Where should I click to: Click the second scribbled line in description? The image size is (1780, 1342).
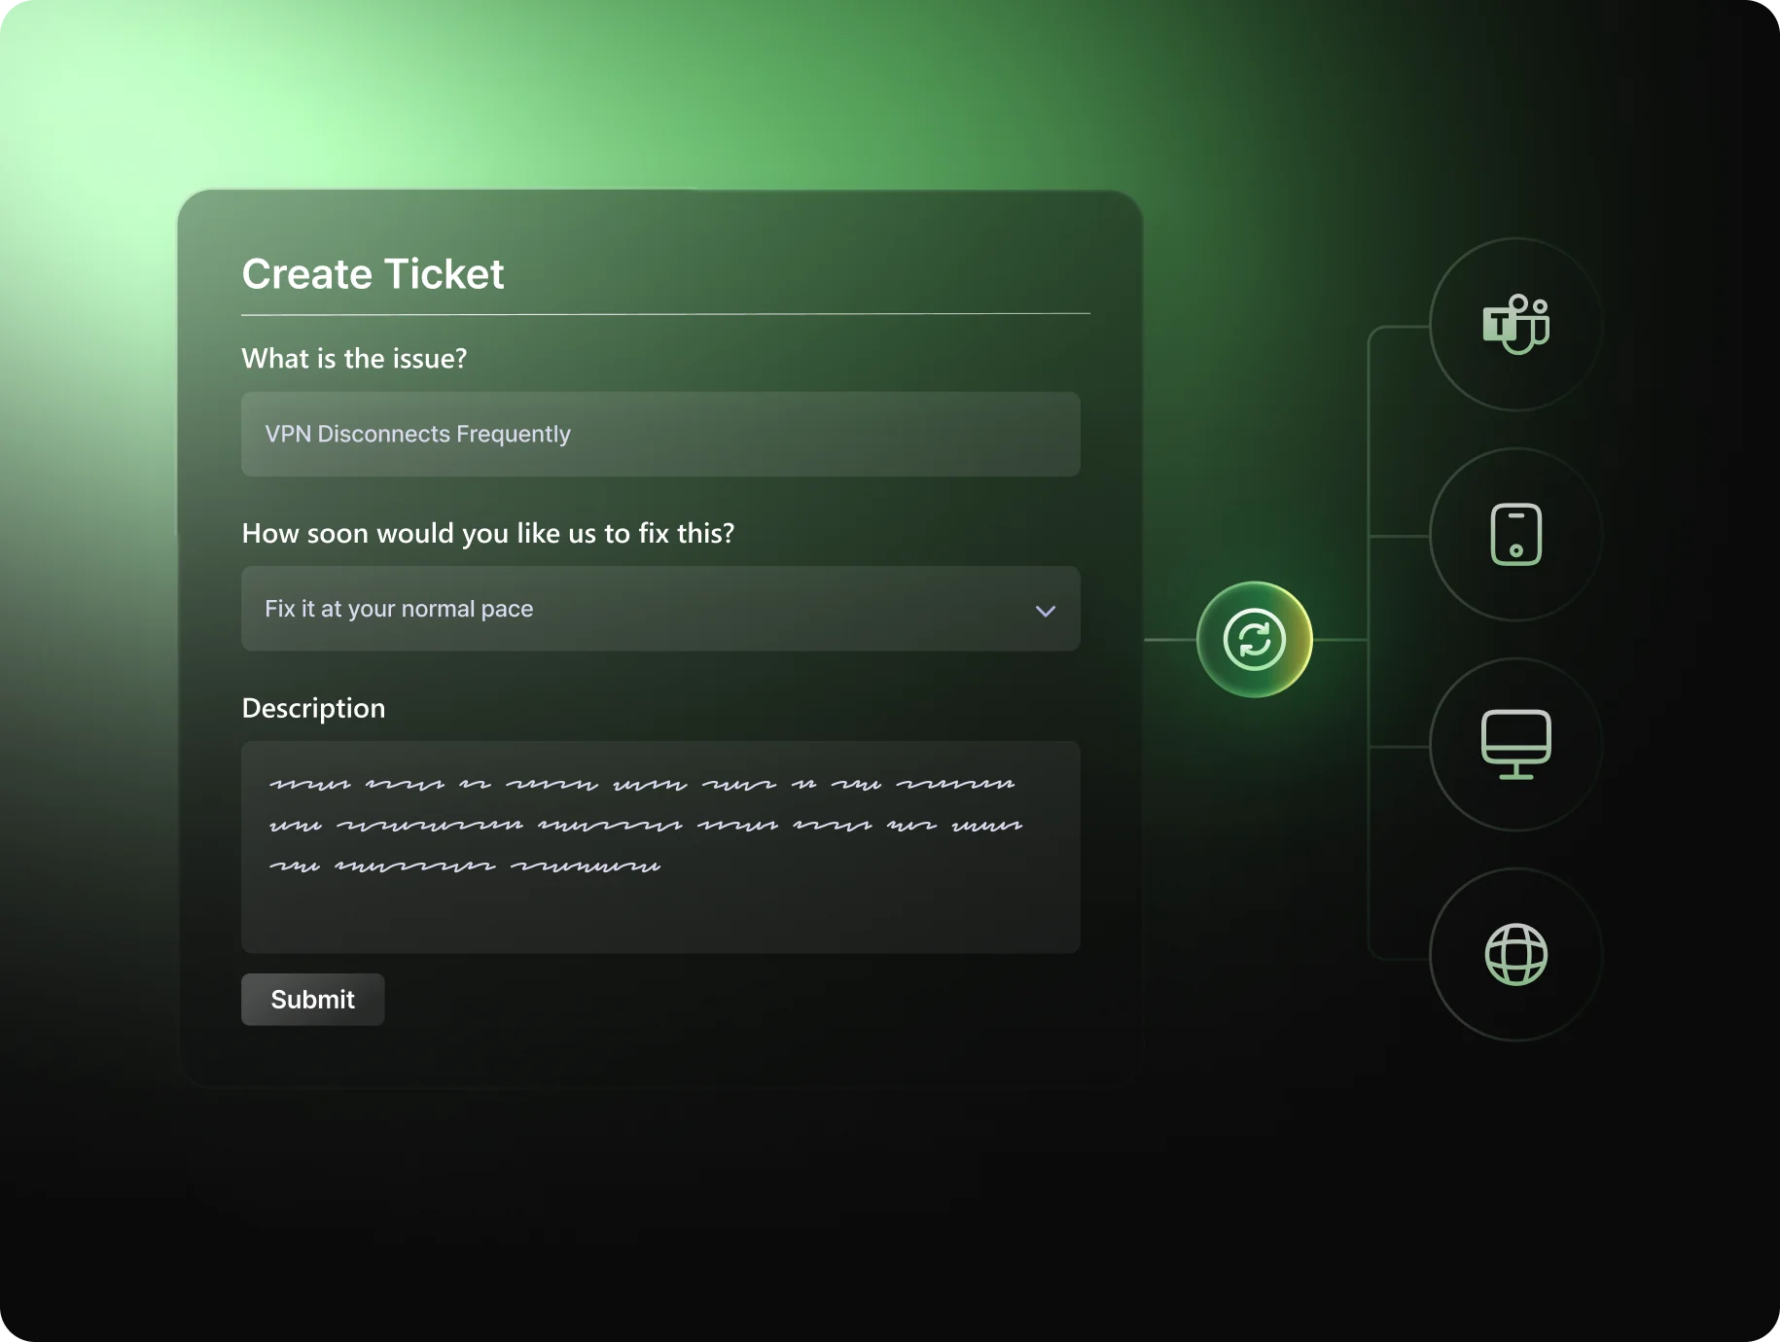point(646,826)
